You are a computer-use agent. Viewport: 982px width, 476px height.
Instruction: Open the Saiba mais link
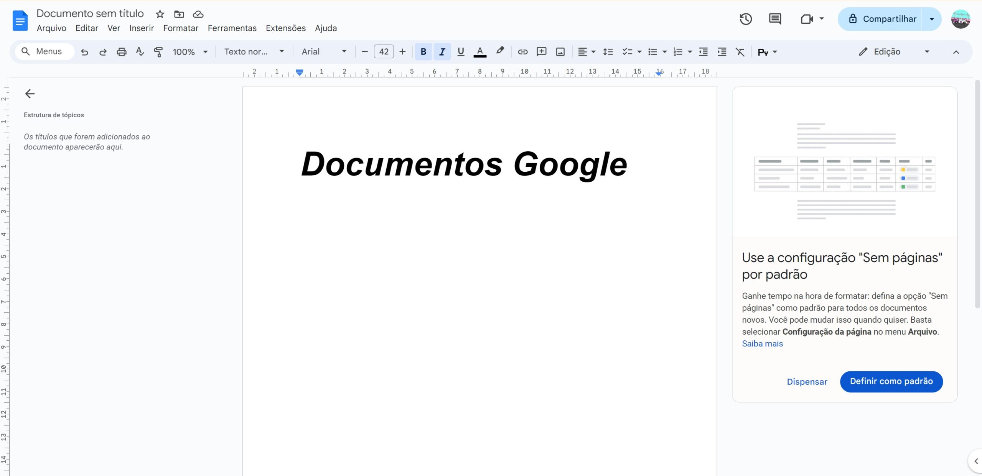click(x=762, y=344)
